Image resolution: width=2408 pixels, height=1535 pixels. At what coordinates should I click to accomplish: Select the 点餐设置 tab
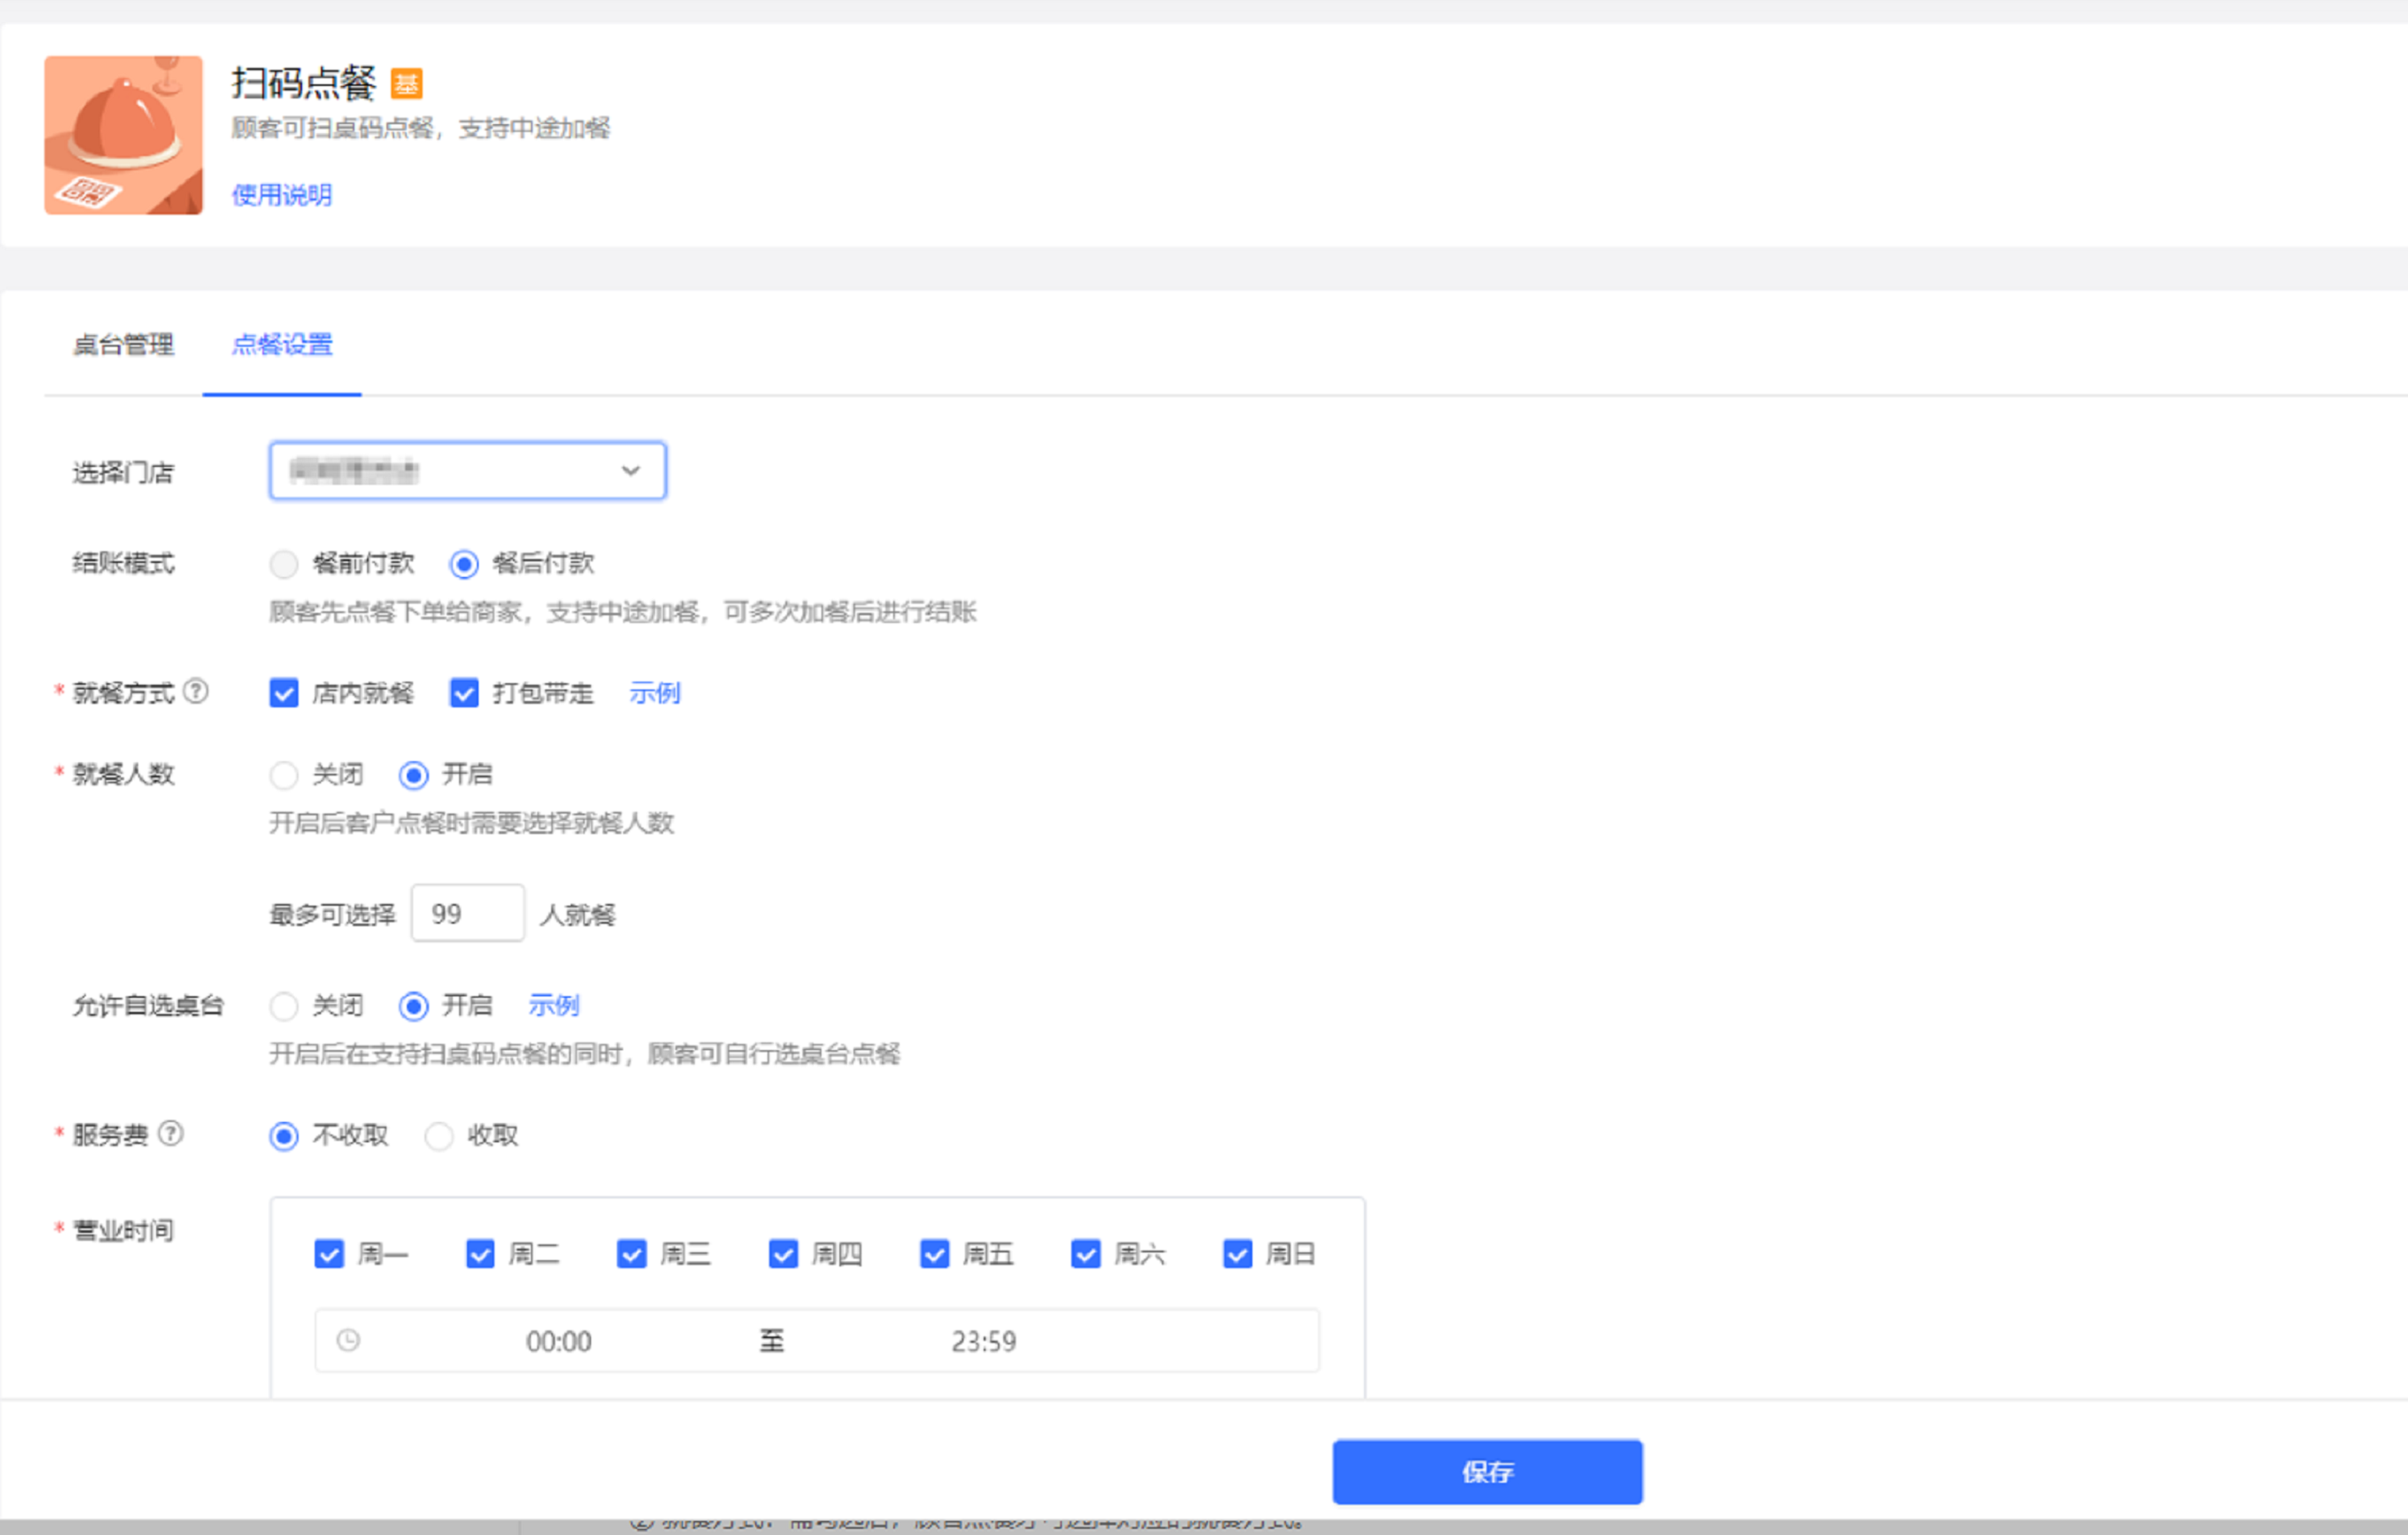(x=282, y=345)
